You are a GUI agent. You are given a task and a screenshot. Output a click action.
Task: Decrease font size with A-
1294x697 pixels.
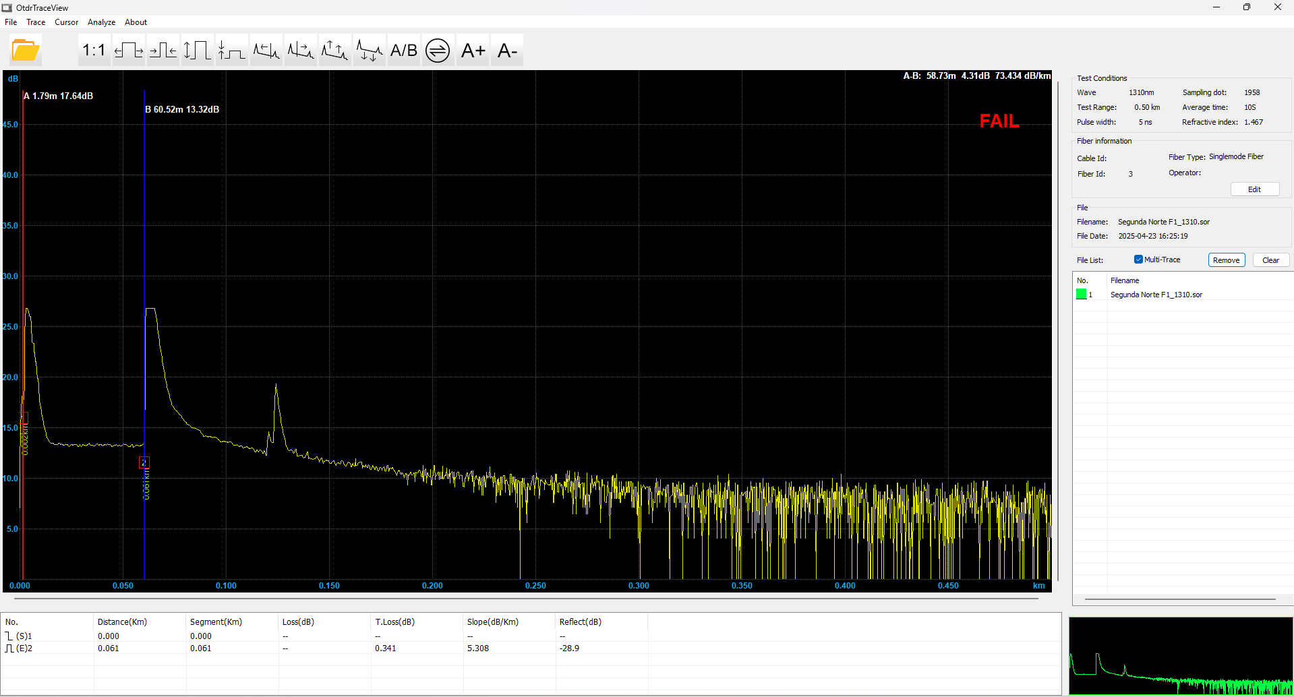coord(507,51)
